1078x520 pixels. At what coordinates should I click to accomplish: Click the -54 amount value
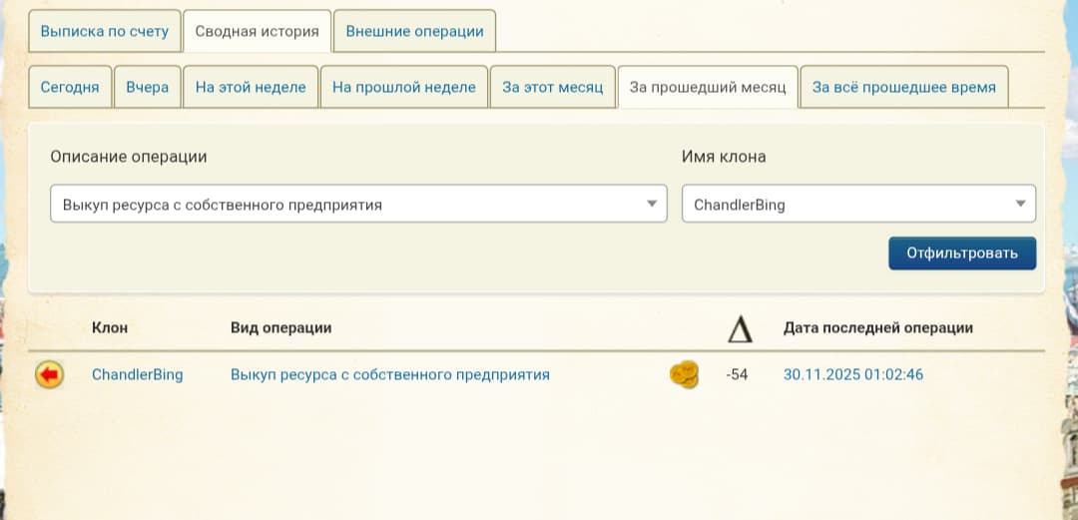pyautogui.click(x=737, y=375)
